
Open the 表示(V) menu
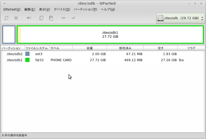coord(45,9)
